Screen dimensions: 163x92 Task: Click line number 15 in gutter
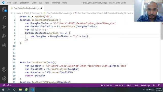coord(14,62)
